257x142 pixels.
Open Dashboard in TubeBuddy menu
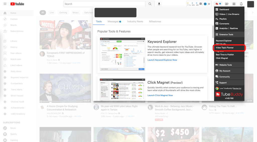tap(224, 10)
